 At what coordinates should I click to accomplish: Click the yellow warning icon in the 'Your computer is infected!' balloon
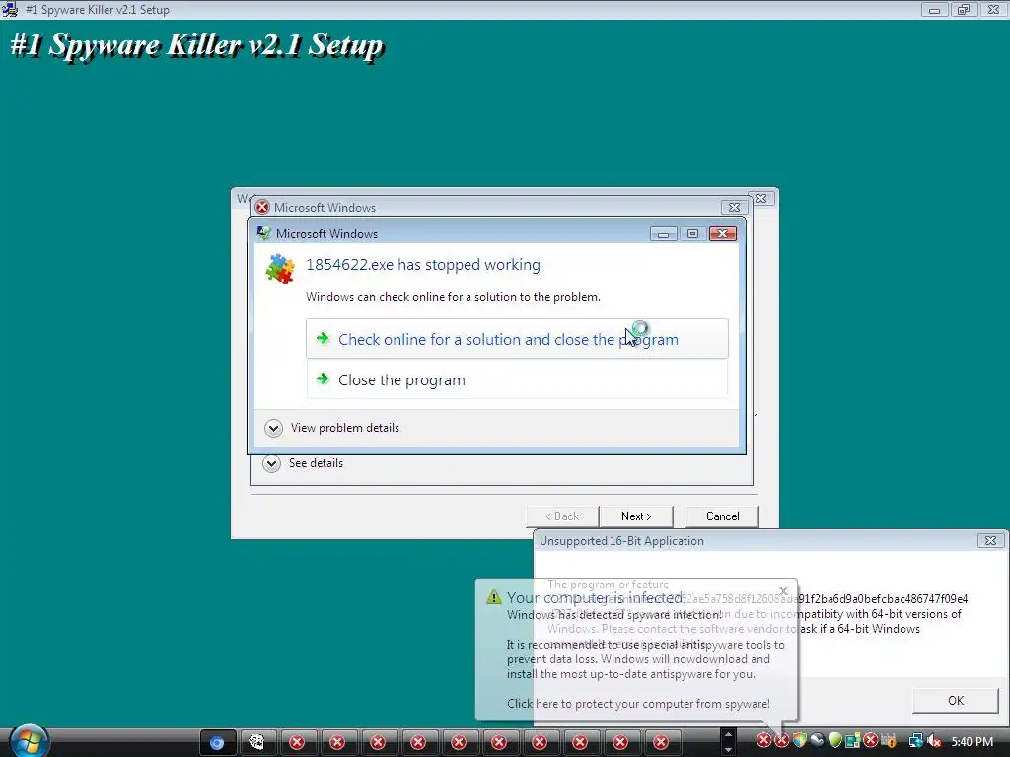tap(493, 597)
